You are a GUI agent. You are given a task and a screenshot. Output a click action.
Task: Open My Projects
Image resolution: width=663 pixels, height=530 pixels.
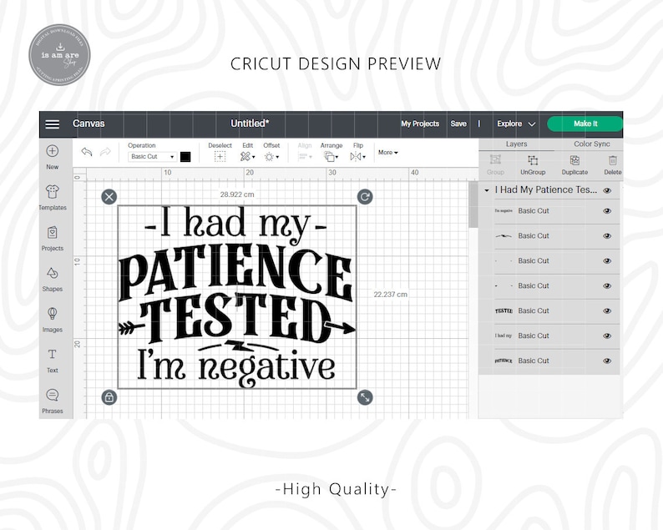click(x=420, y=124)
